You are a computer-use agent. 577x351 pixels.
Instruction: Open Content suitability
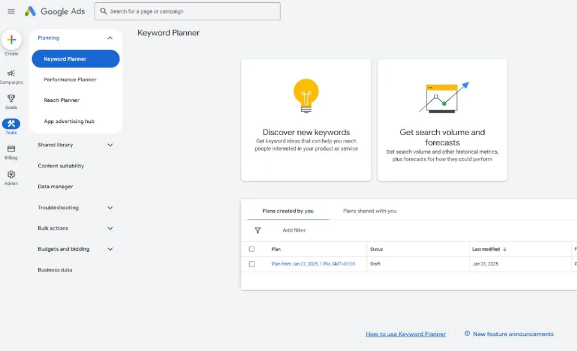tap(61, 166)
